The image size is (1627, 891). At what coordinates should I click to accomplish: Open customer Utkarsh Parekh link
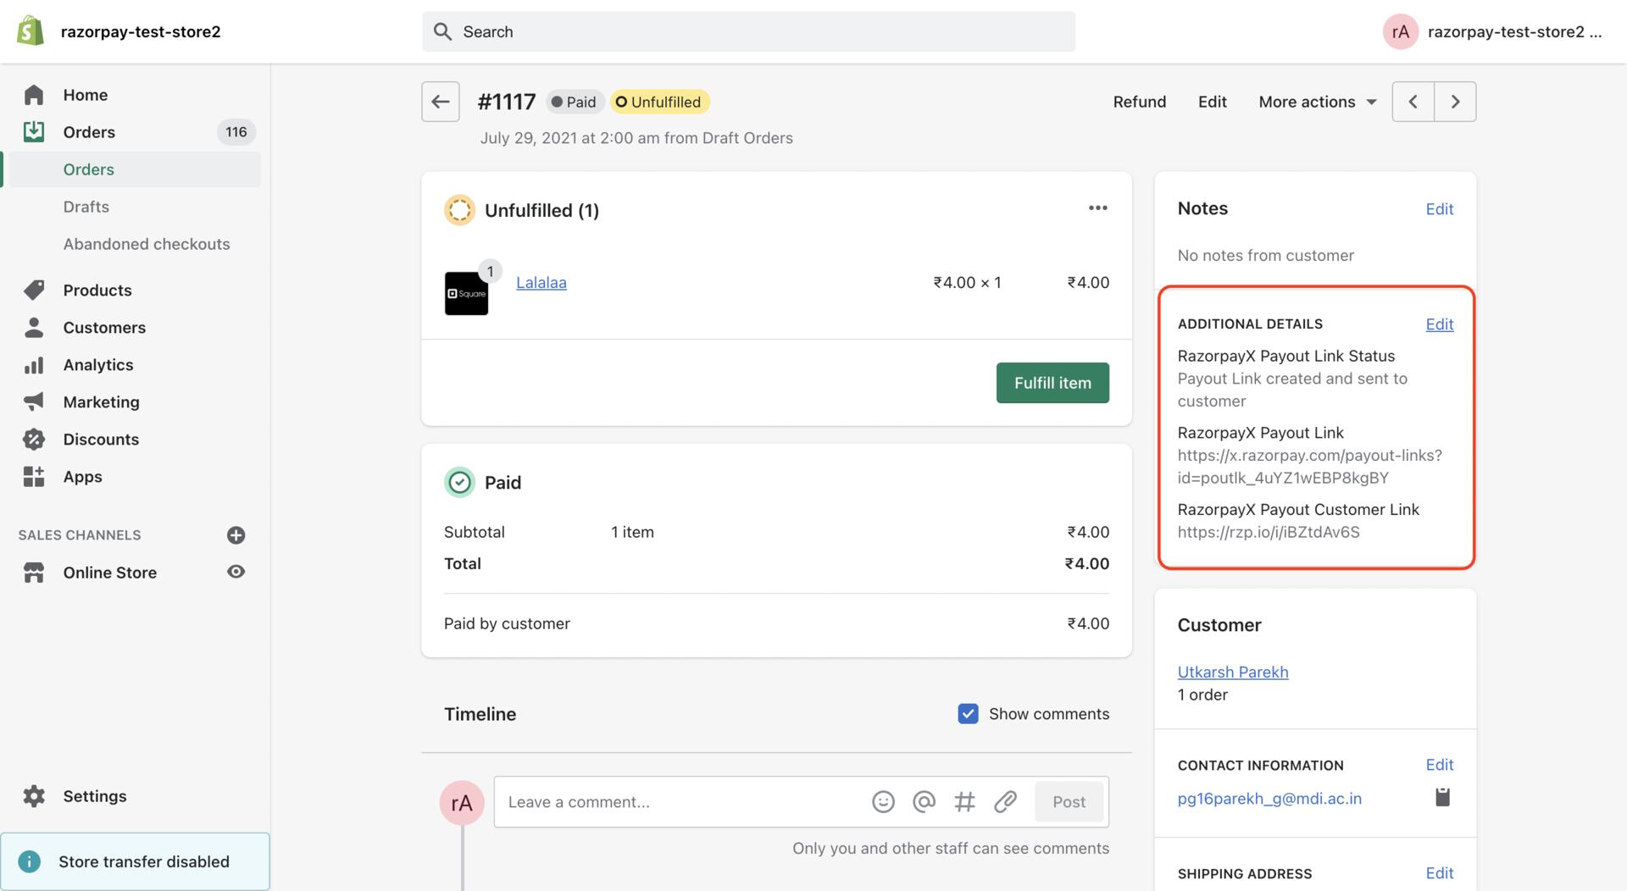click(1233, 672)
